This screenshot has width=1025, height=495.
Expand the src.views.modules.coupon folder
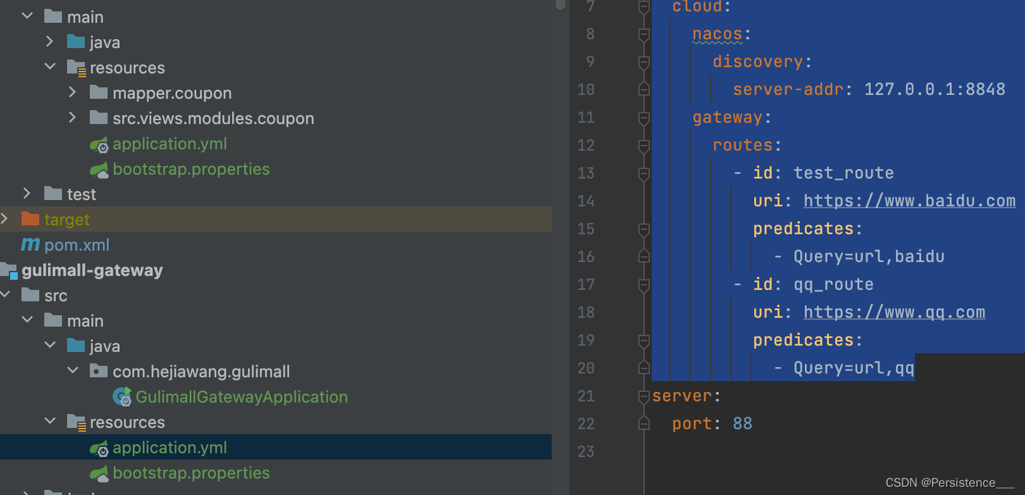pyautogui.click(x=73, y=117)
